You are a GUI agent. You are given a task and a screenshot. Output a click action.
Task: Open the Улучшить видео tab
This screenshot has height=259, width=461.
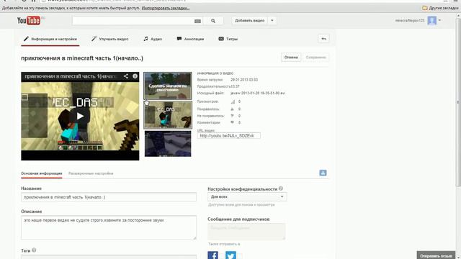(110, 39)
